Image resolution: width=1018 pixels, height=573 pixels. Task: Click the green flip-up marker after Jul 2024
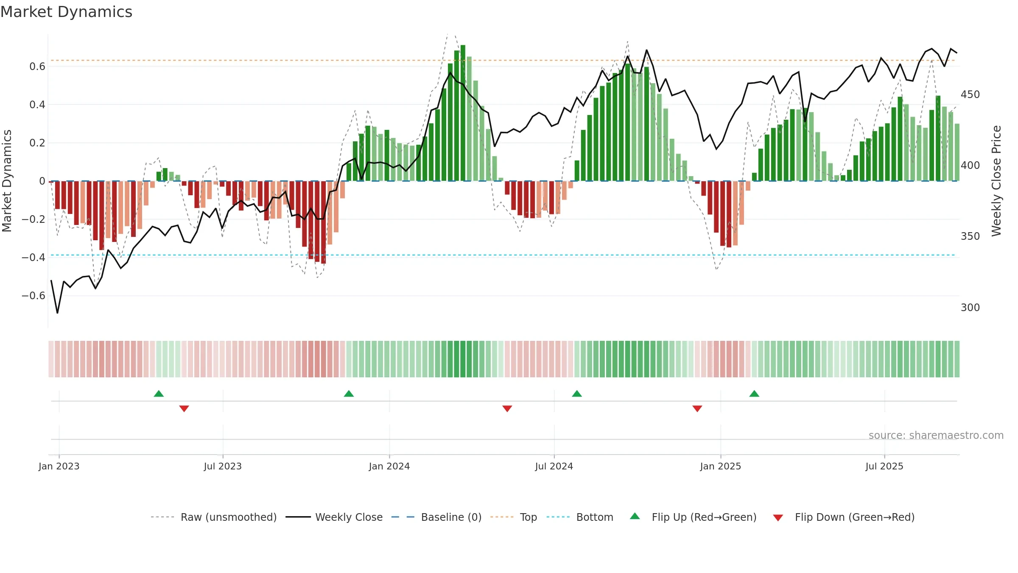coord(577,393)
